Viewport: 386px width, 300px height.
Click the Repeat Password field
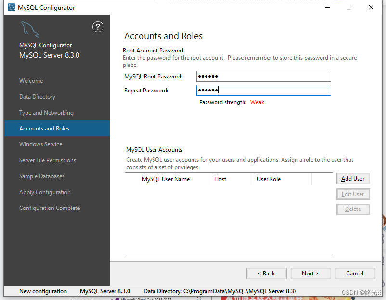[263, 90]
